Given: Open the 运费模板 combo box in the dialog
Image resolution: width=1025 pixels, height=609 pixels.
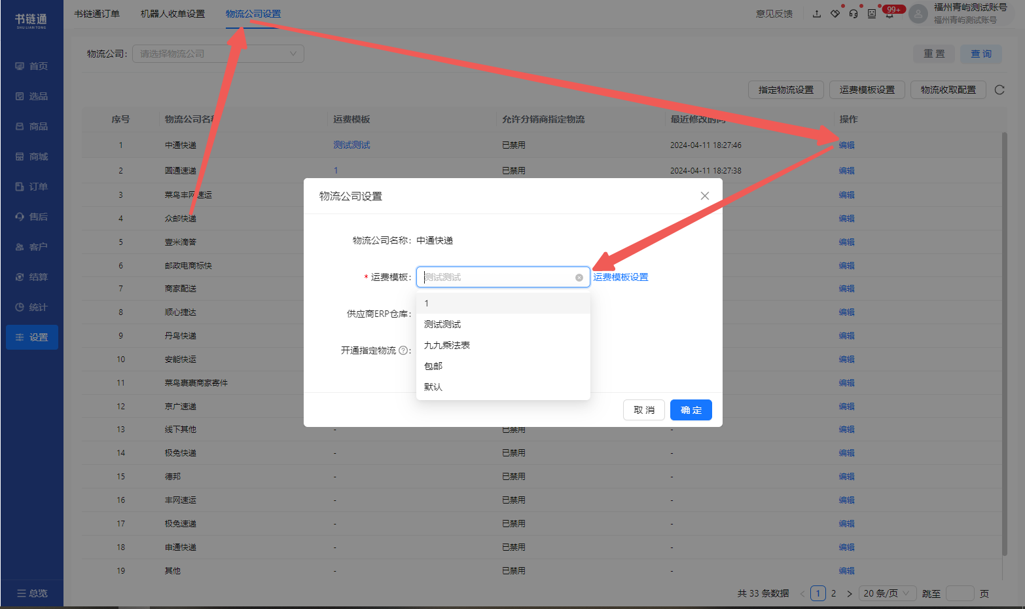Looking at the screenshot, I should point(503,277).
